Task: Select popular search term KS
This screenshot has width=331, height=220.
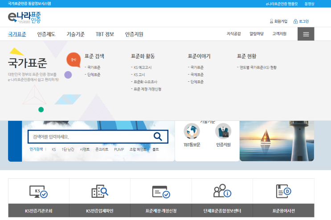Action: pos(54,149)
